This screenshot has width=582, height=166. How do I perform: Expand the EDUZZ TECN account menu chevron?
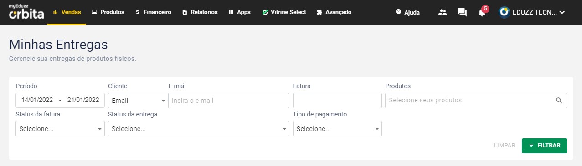pyautogui.click(x=562, y=12)
